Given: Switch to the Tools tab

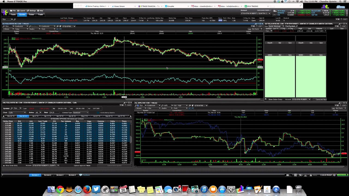Looking at the screenshot, I should pyautogui.click(x=13, y=14).
